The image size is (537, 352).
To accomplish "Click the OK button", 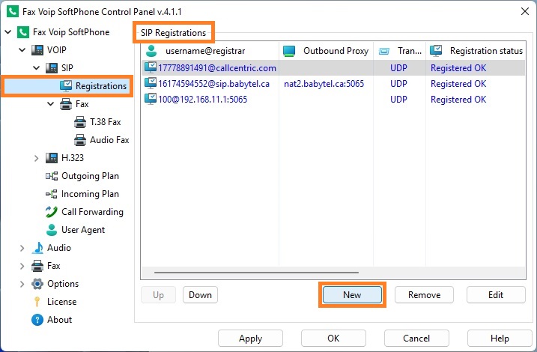I will pos(333,339).
